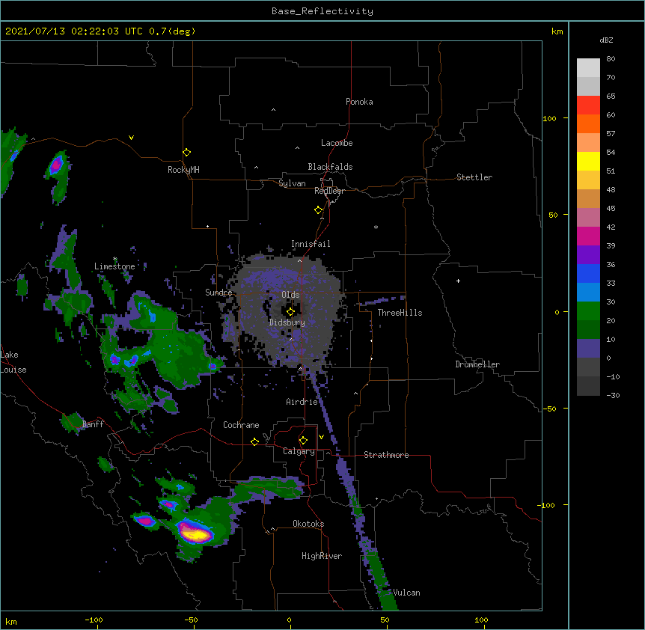
Task: Click the yellow marker south of RedDeer
Action: pyautogui.click(x=319, y=210)
